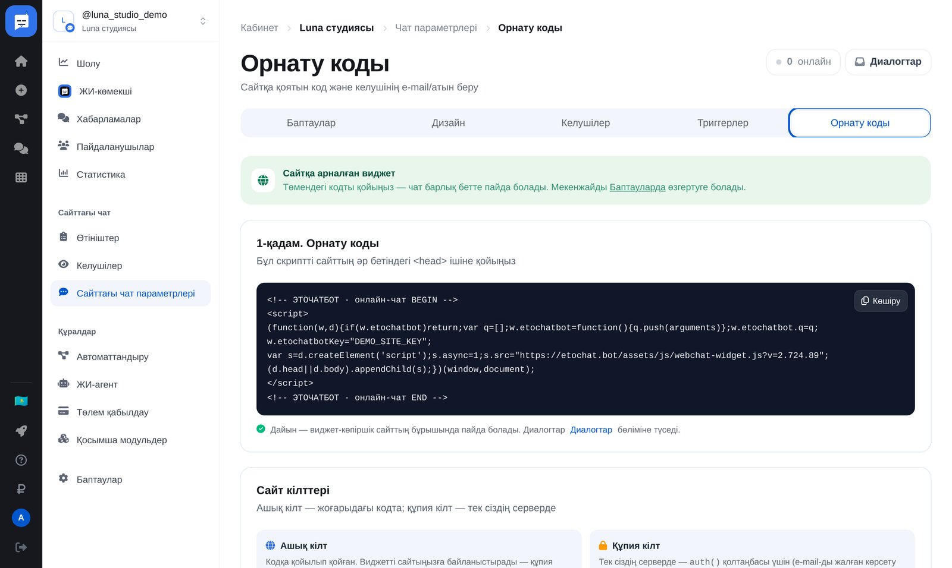This screenshot has height=568, width=952.
Task: Switch to the Келушілер tab
Action: pos(585,123)
